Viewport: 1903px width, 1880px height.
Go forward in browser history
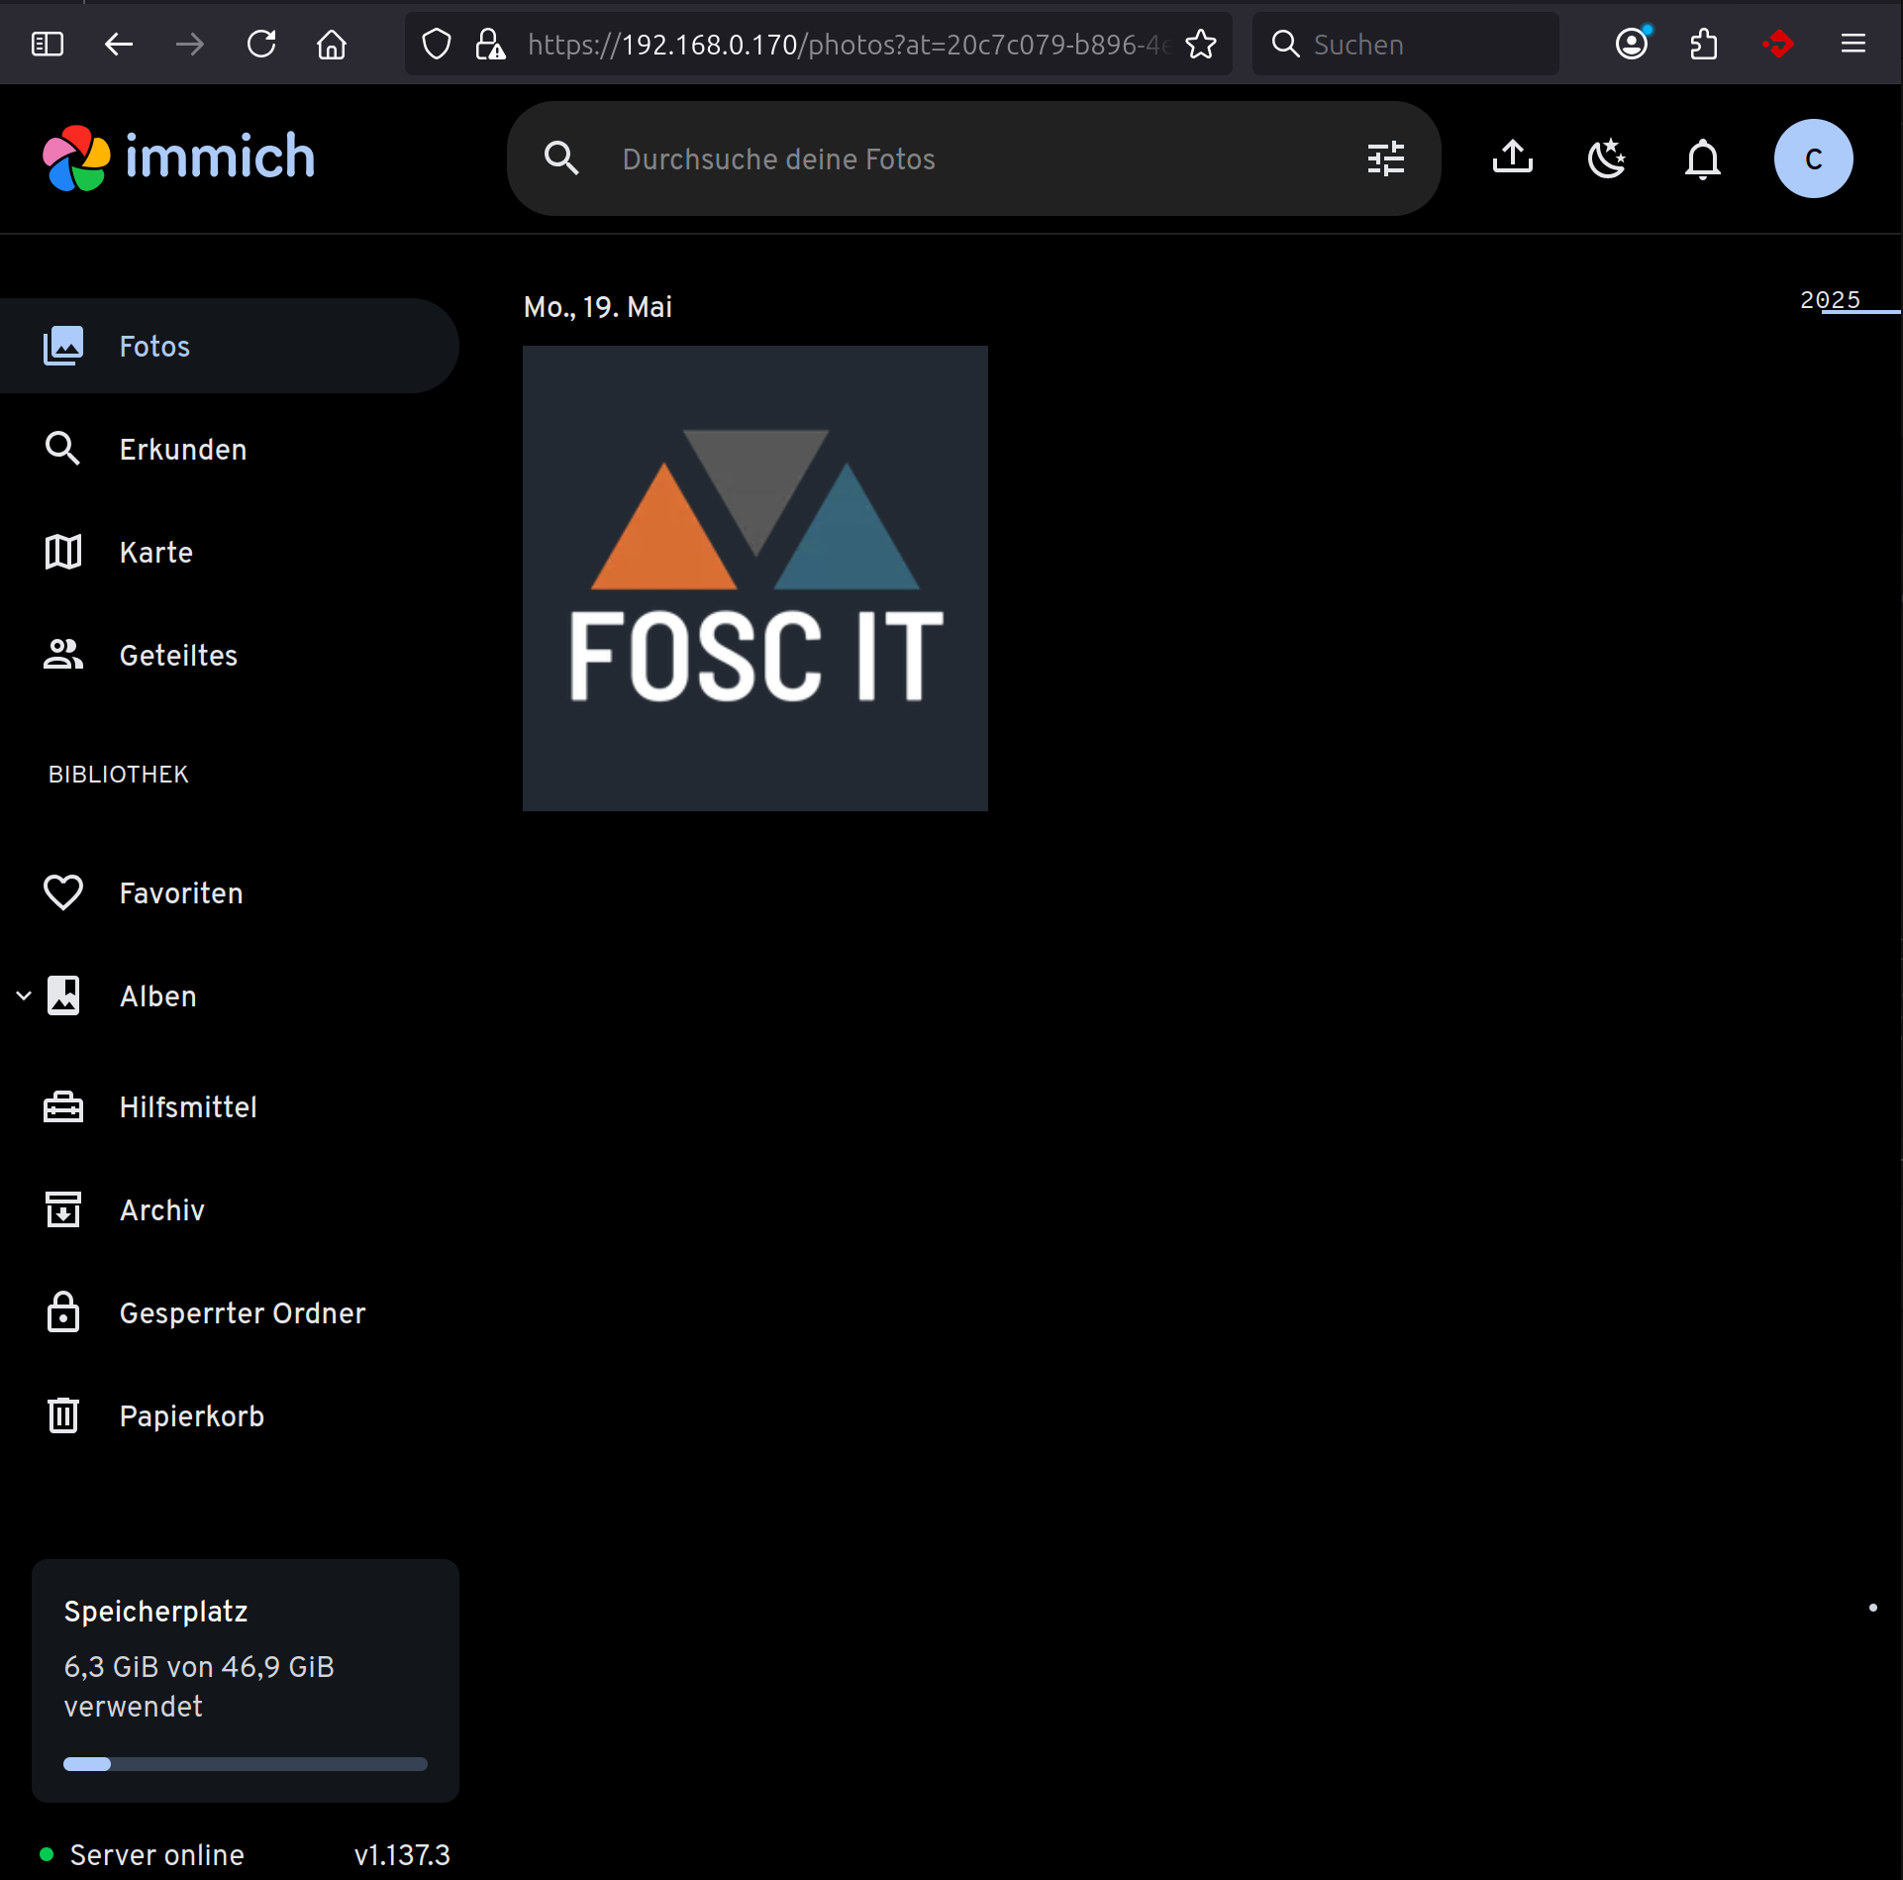190,44
